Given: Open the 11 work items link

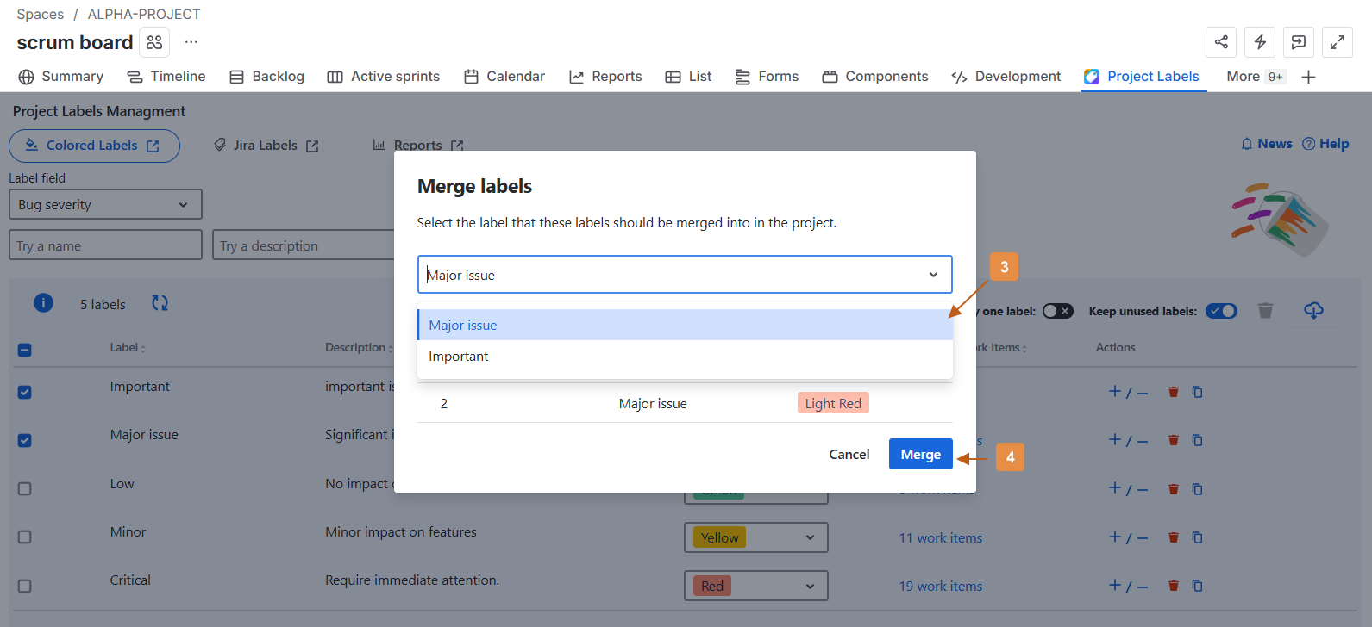Looking at the screenshot, I should [x=941, y=537].
